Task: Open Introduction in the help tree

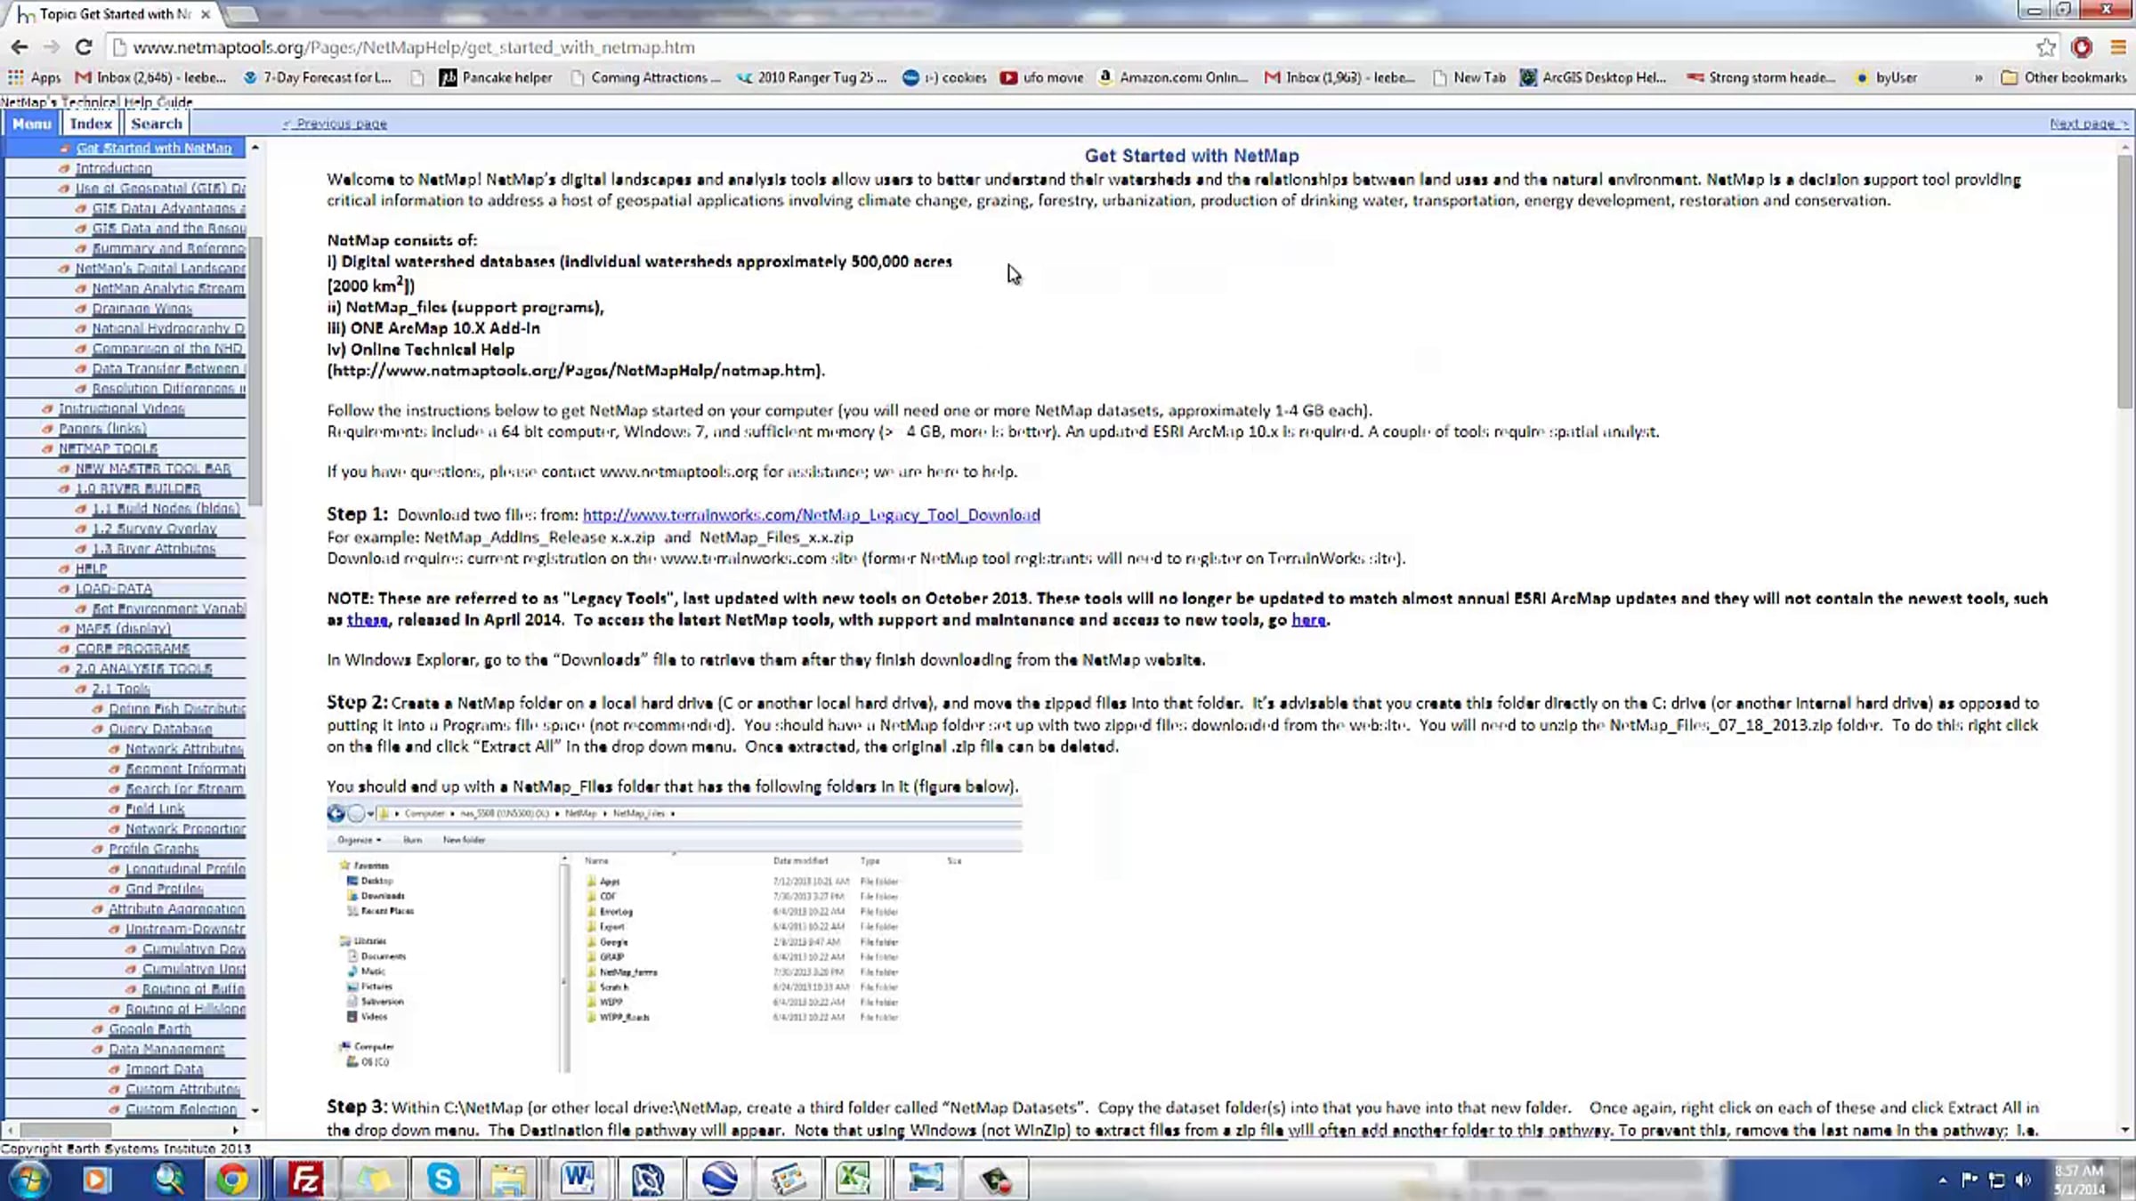Action: click(x=113, y=168)
